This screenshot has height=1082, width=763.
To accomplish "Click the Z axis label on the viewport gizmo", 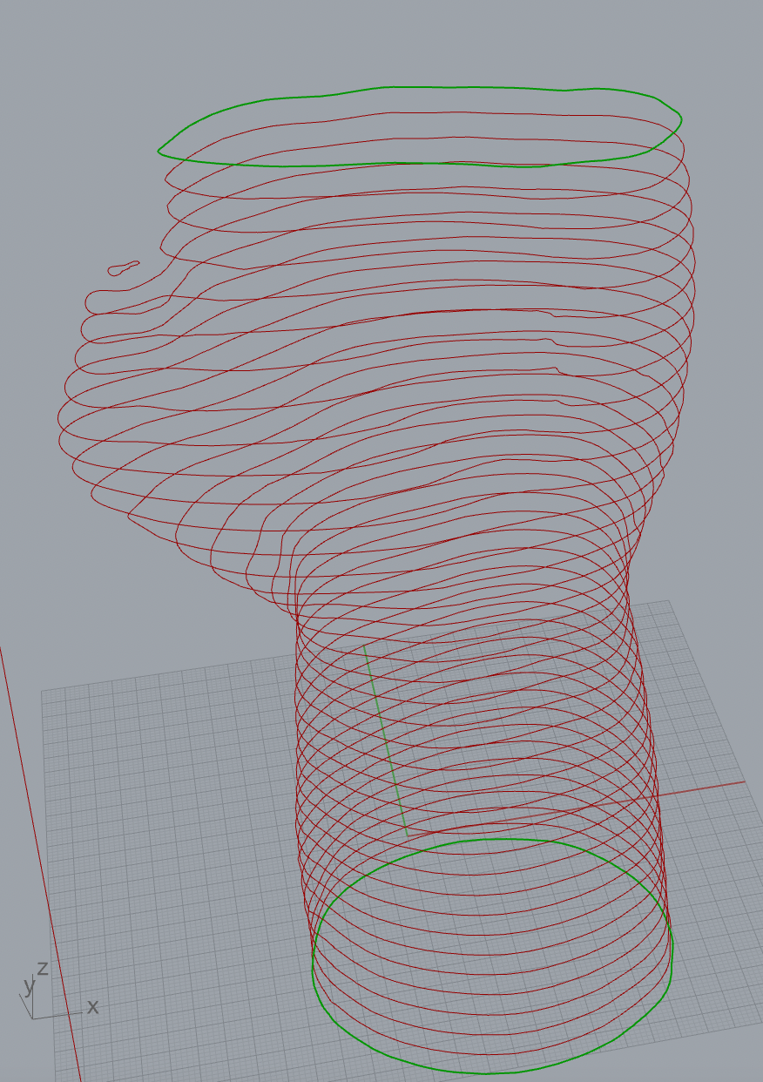I will [44, 968].
